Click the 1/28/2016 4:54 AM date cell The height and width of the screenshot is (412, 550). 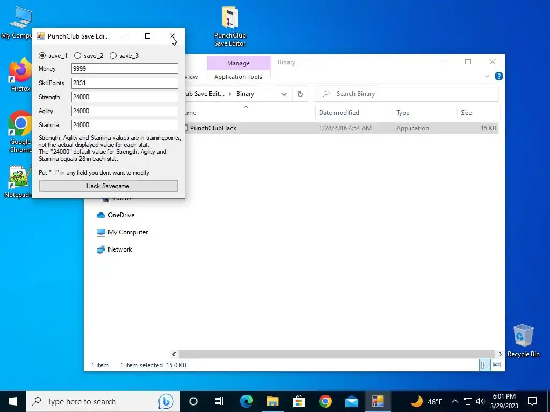345,128
